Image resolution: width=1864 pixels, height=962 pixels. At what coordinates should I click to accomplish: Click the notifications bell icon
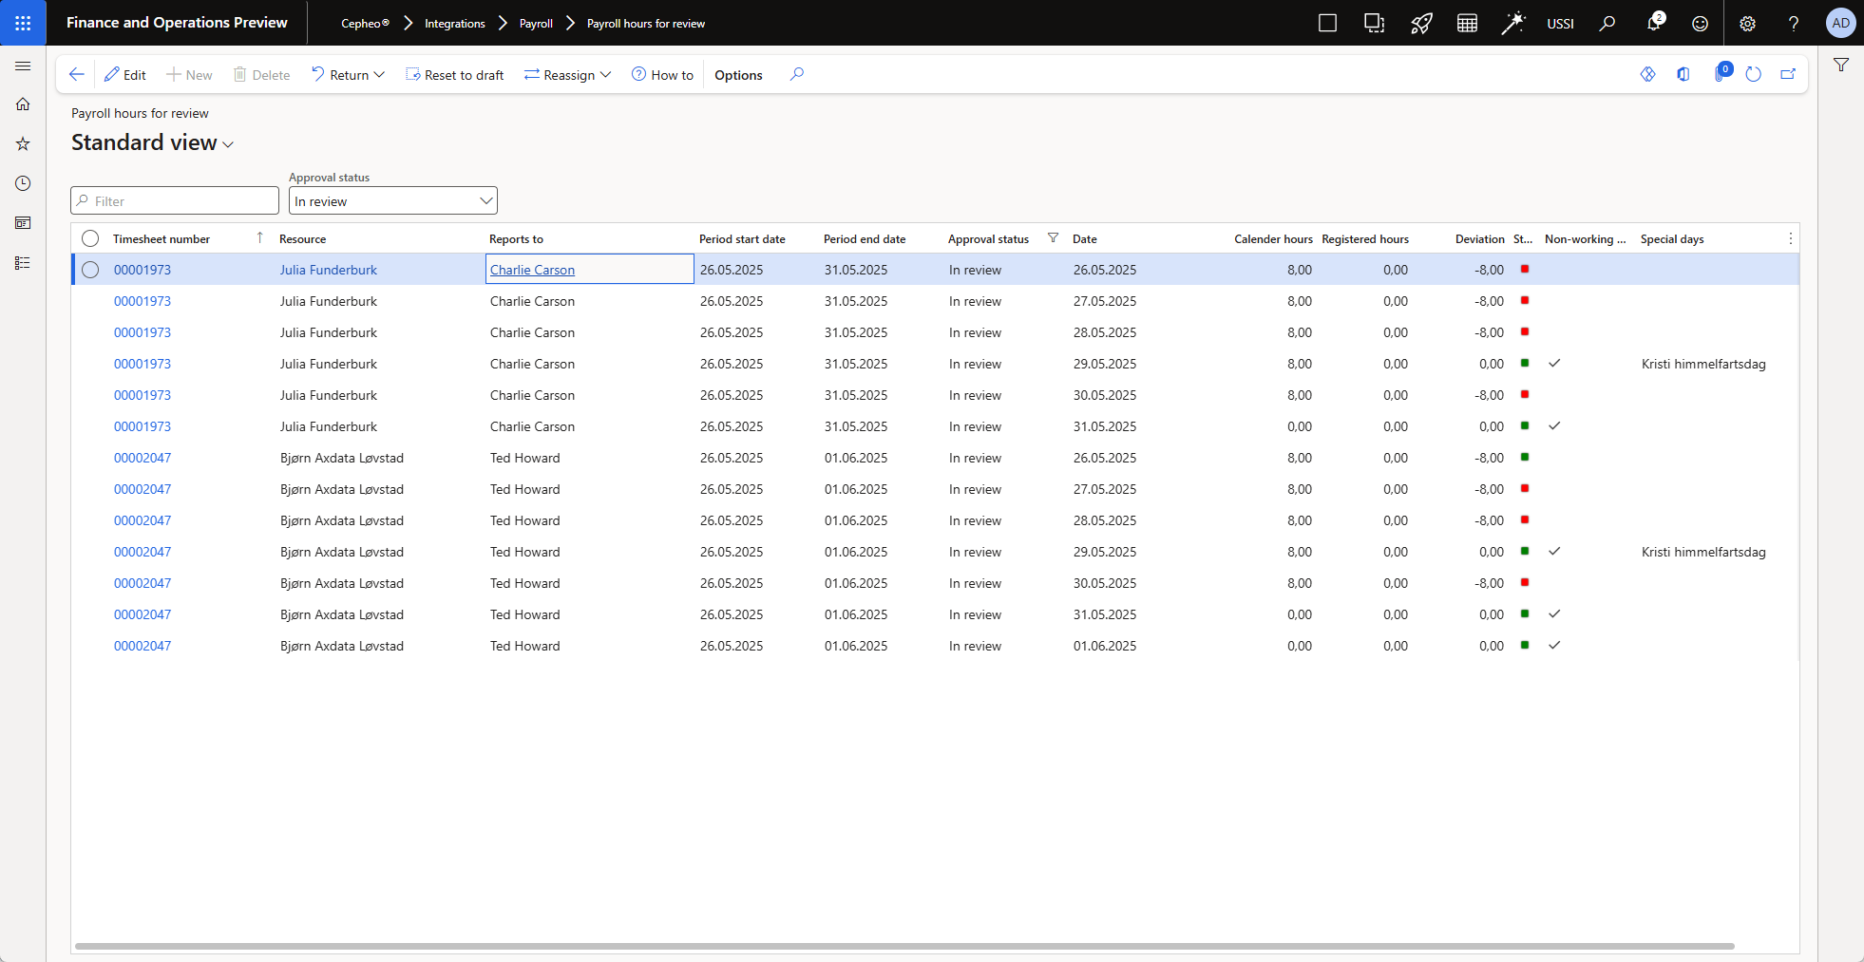pyautogui.click(x=1653, y=24)
